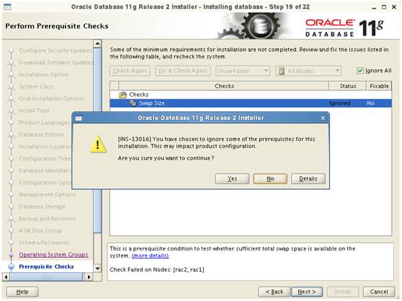This screenshot has width=402, height=301.
Task: Click the Database Storage step
Action: pyautogui.click(x=42, y=207)
